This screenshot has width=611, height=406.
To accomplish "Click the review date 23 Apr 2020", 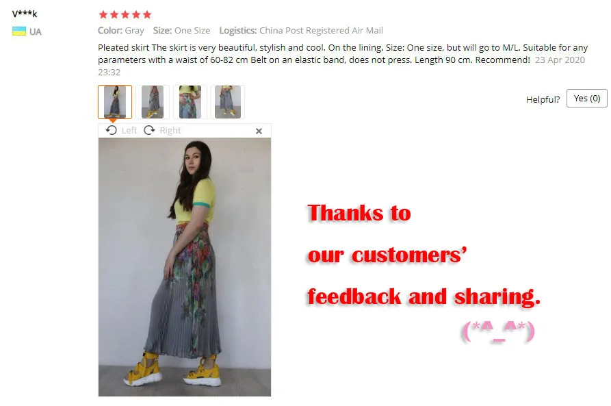I will [560, 60].
